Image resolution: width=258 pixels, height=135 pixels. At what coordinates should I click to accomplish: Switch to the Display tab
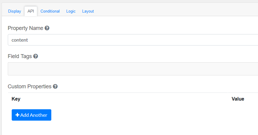(x=14, y=11)
